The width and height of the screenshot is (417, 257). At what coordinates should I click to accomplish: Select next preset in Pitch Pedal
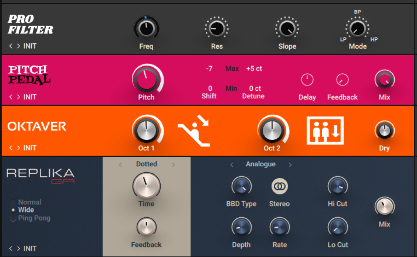tap(18, 97)
